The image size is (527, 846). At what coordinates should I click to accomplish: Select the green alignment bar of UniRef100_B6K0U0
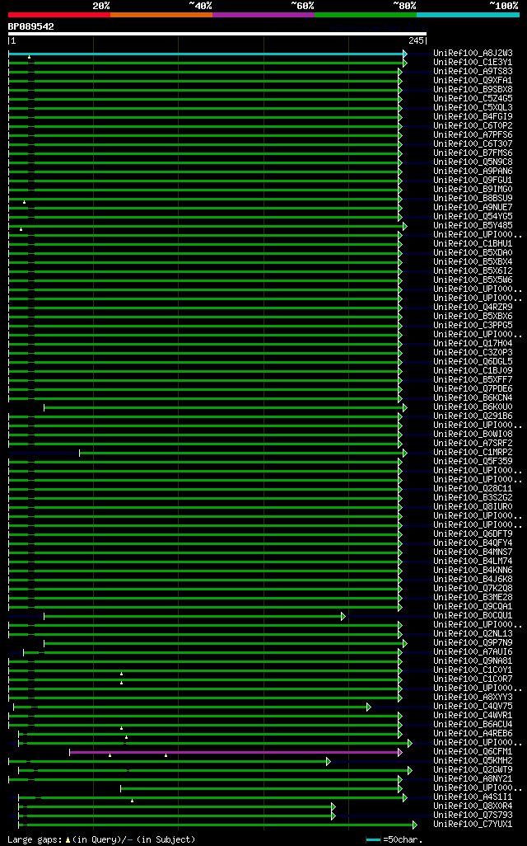(x=224, y=408)
